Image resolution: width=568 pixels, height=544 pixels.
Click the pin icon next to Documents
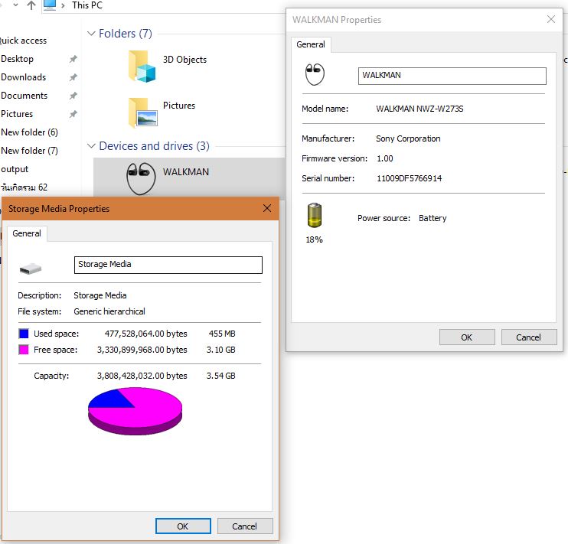[73, 96]
